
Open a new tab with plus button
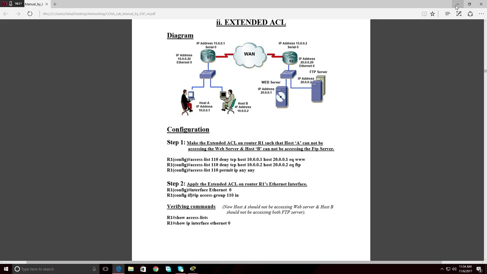55,4
